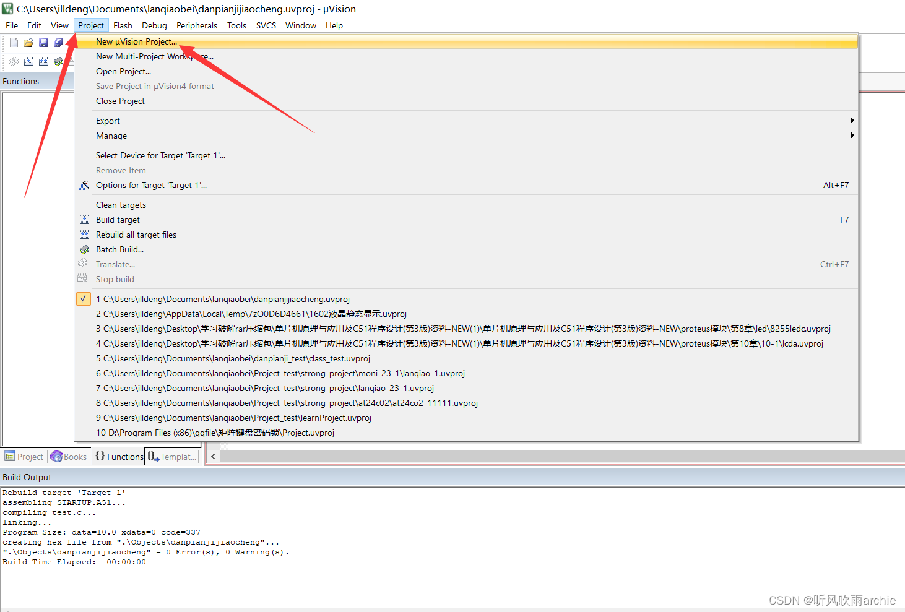
Task: Open recent project 10 矩阵键盘密码锁 Project.uvproj
Action: click(x=466, y=433)
